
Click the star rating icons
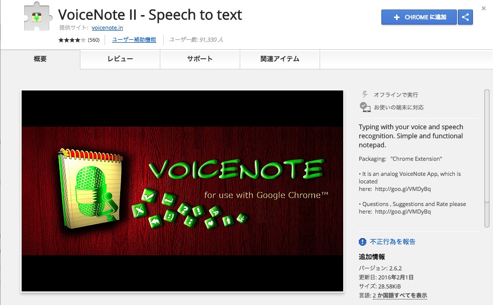[72, 40]
